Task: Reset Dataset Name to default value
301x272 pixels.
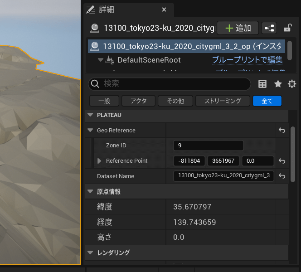Action: (x=282, y=176)
